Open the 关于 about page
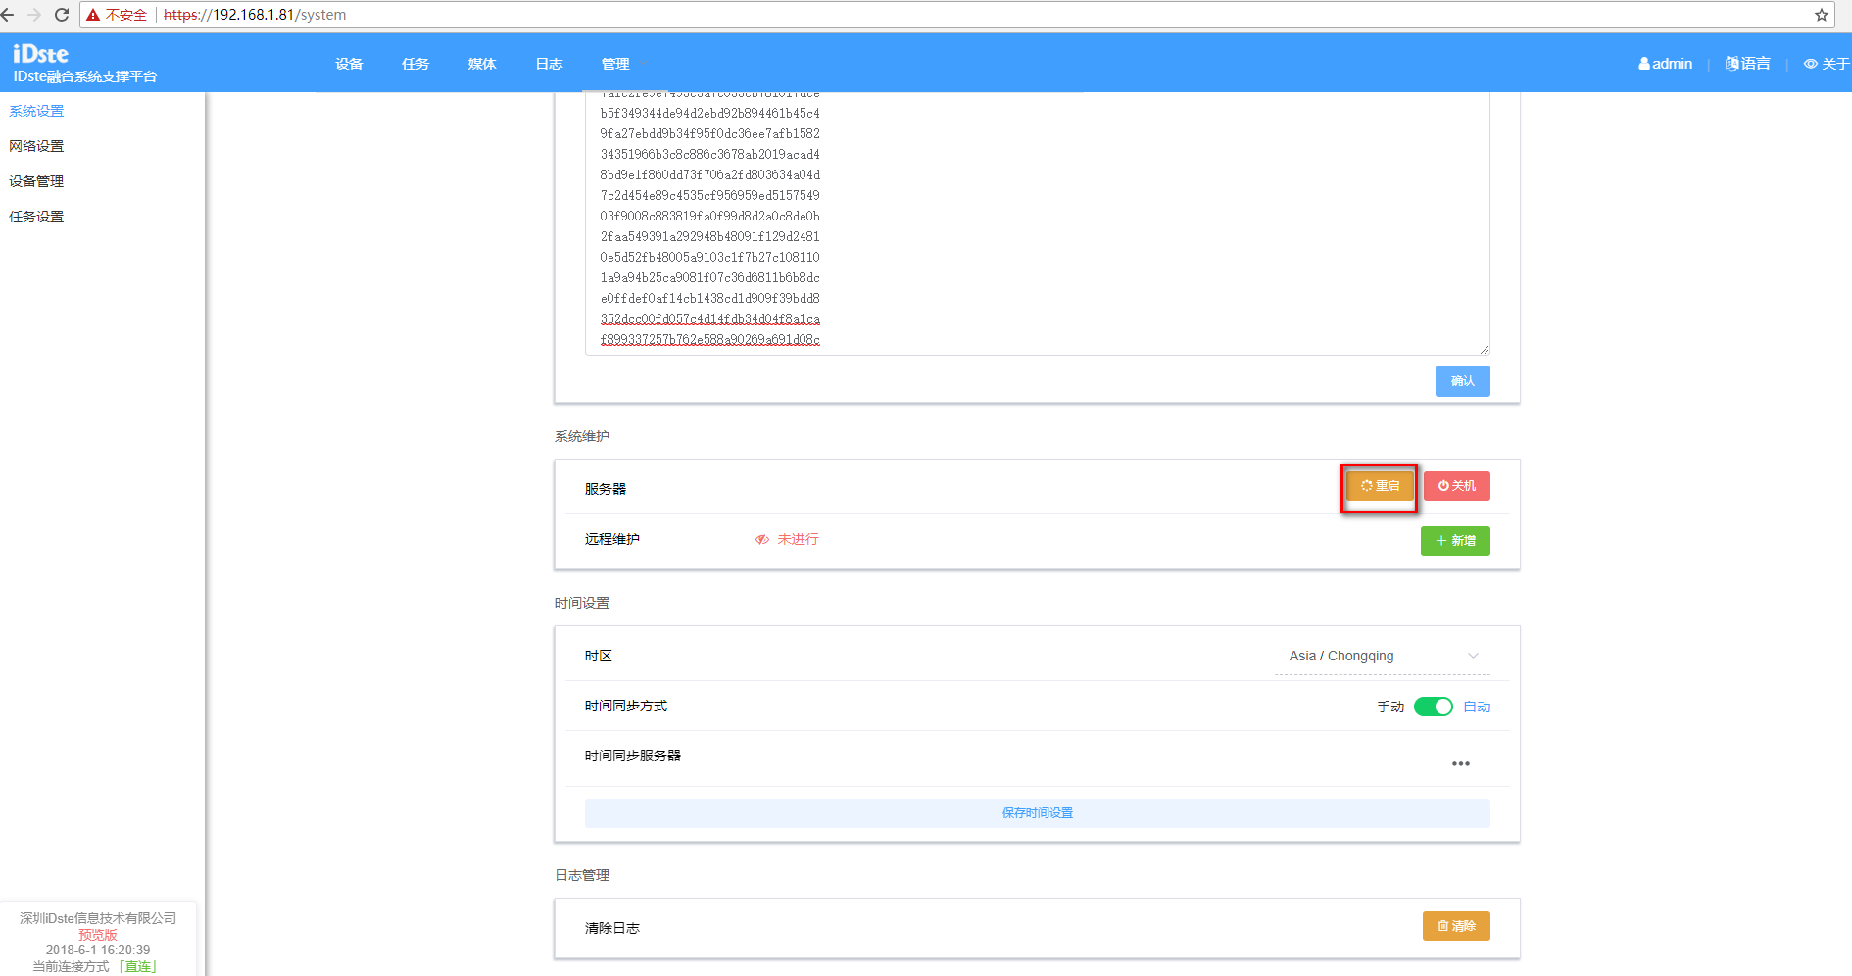The width and height of the screenshot is (1852, 976). [1826, 64]
